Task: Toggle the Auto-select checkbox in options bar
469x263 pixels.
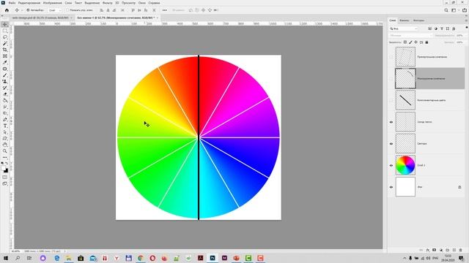Action: point(28,10)
